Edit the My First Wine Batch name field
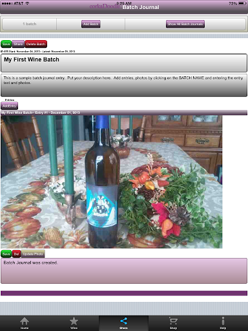 pyautogui.click(x=124, y=63)
